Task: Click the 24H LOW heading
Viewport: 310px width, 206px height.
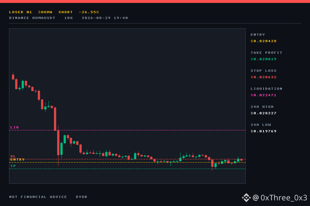Action: [x=261, y=125]
